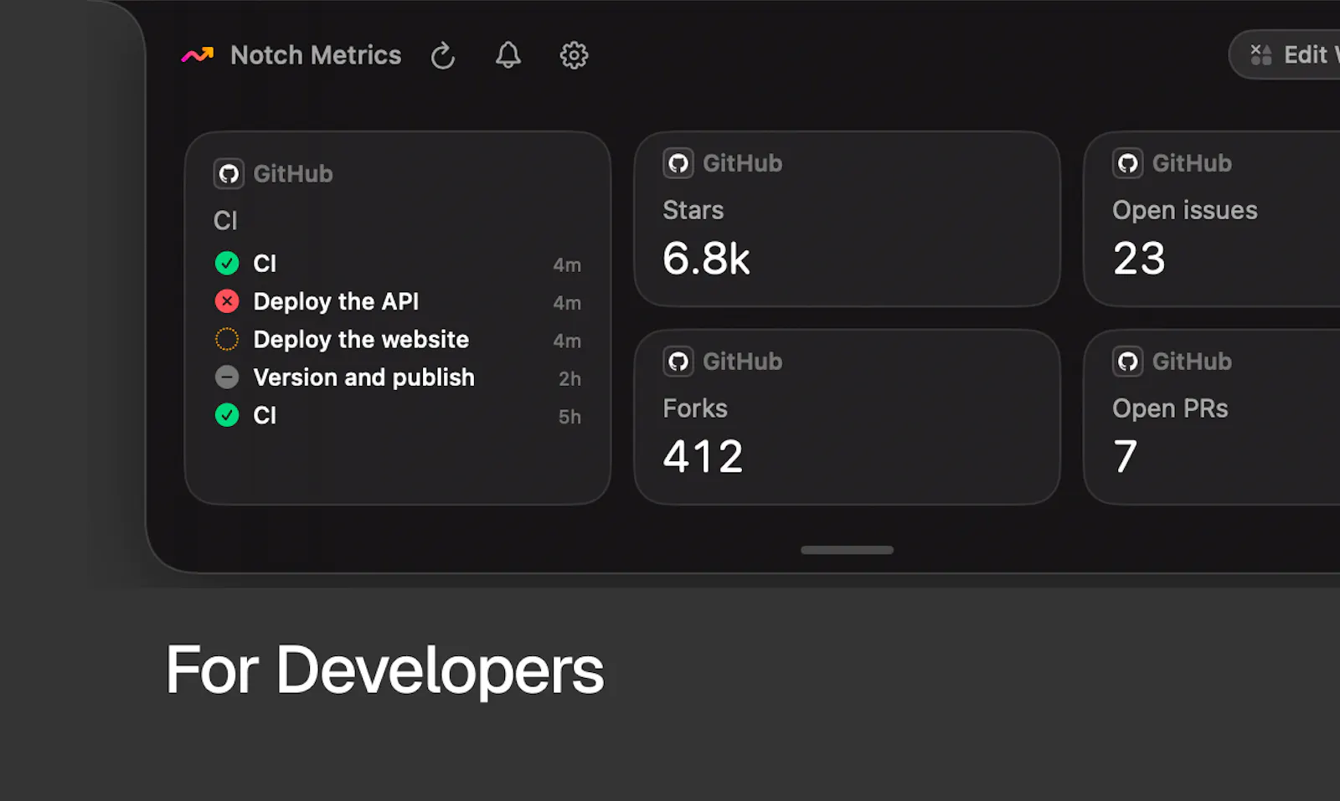The width and height of the screenshot is (1340, 801).
Task: Click the 'Open PRs' label
Action: [x=1170, y=408]
